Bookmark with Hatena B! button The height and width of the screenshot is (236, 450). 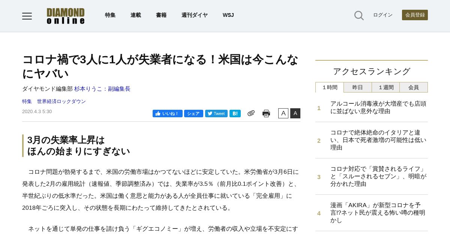[x=235, y=114]
